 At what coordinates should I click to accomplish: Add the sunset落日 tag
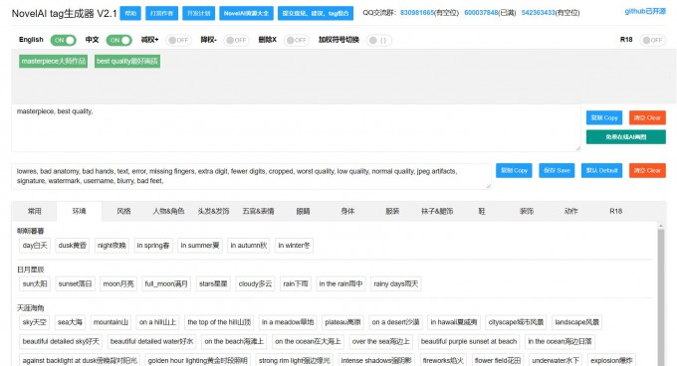click(x=75, y=283)
